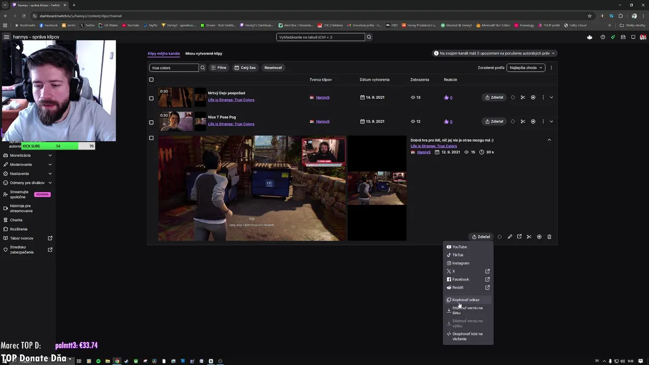Select Kopírovať odkaz in the share menu
649x365 pixels.
(468, 300)
